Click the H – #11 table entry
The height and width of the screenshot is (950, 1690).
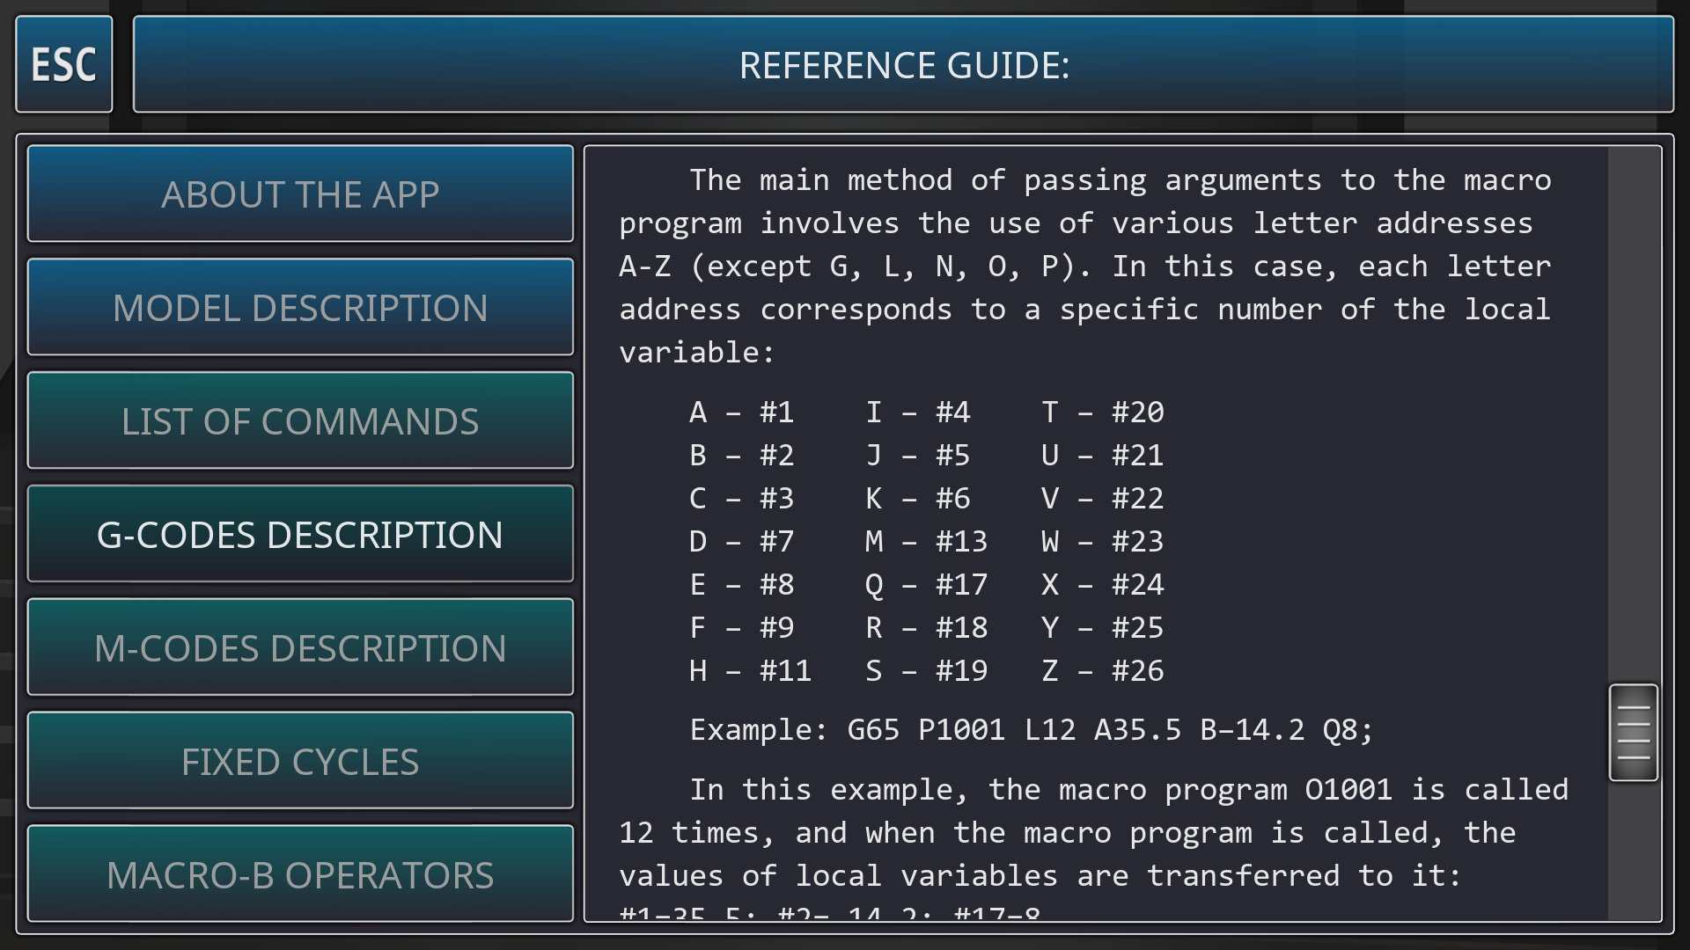click(x=750, y=671)
